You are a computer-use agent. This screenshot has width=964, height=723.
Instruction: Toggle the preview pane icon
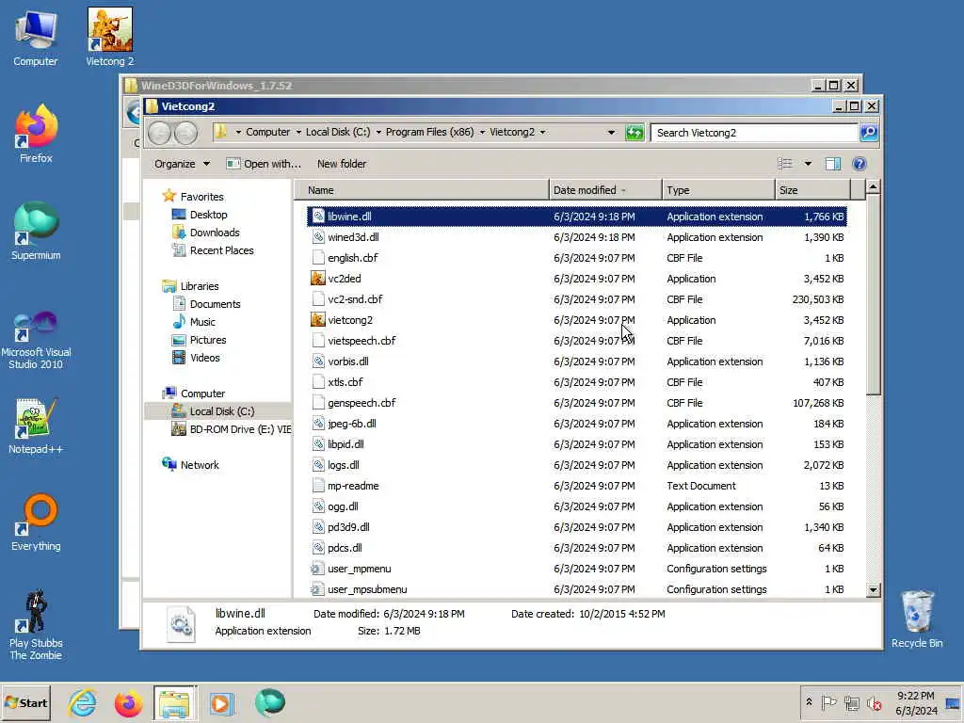click(x=833, y=164)
